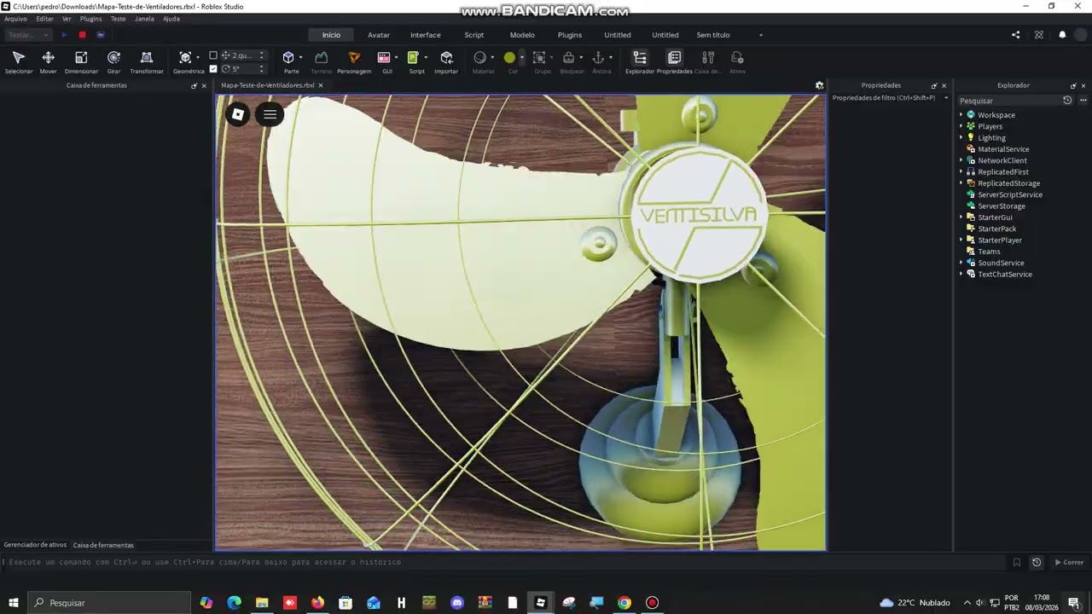Viewport: 1092px width, 614px height.
Task: Open the Testar mode dropdown
Action: (28, 35)
